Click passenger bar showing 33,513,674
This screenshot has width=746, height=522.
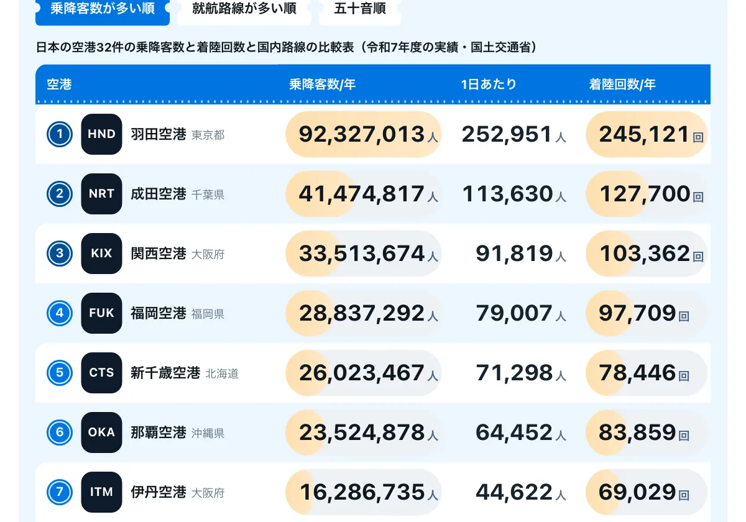coord(363,254)
